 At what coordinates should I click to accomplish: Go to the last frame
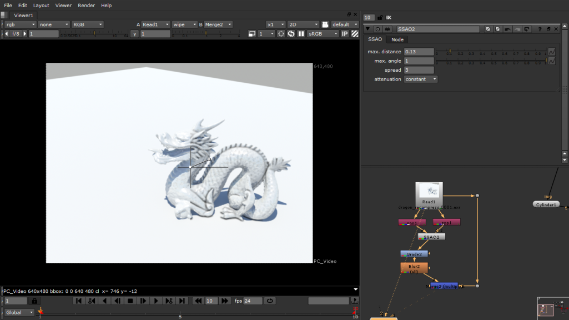coord(182,301)
